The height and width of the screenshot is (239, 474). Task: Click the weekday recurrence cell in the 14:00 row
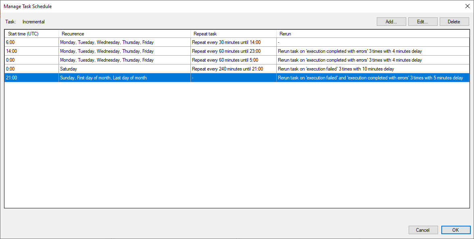coord(125,51)
